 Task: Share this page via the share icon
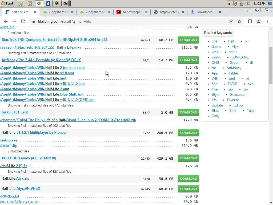pyautogui.click(x=231, y=21)
